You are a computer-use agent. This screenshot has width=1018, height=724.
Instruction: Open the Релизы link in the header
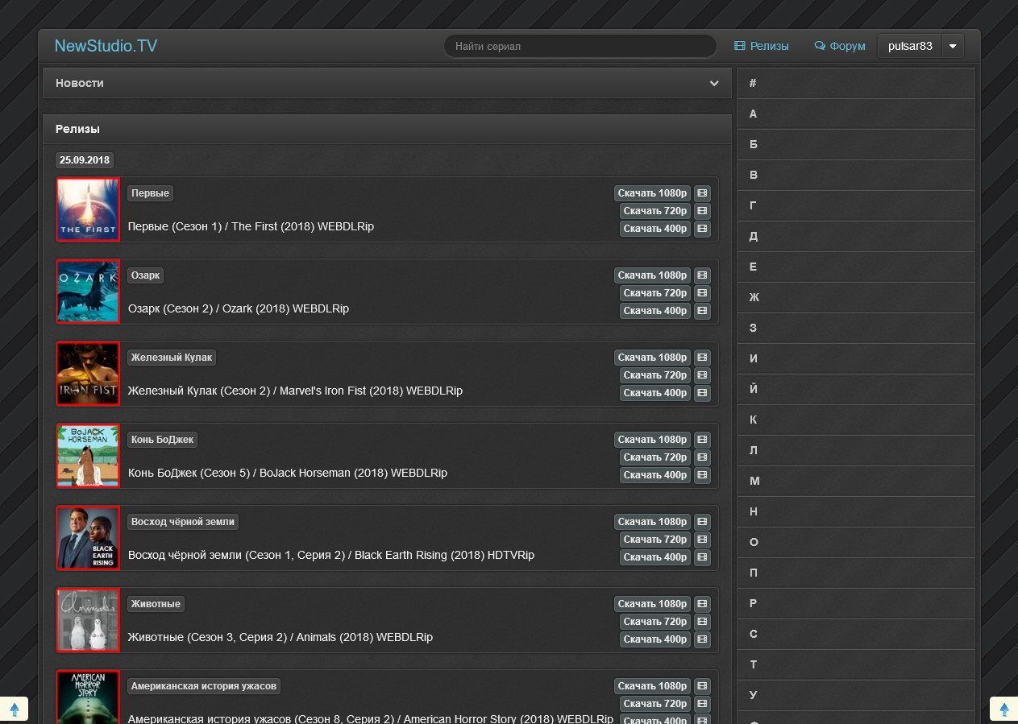(761, 46)
